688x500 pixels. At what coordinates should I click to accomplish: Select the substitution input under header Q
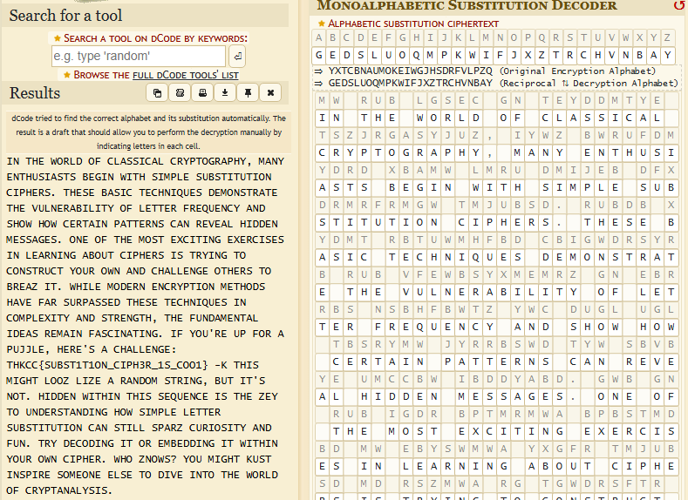coord(542,56)
